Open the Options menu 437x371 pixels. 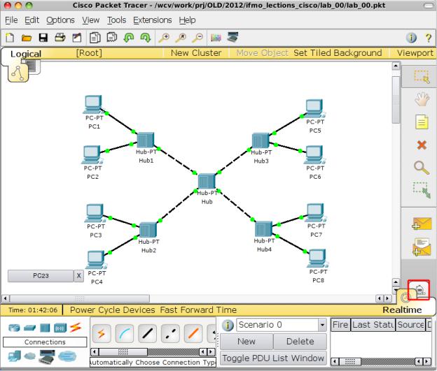click(60, 20)
